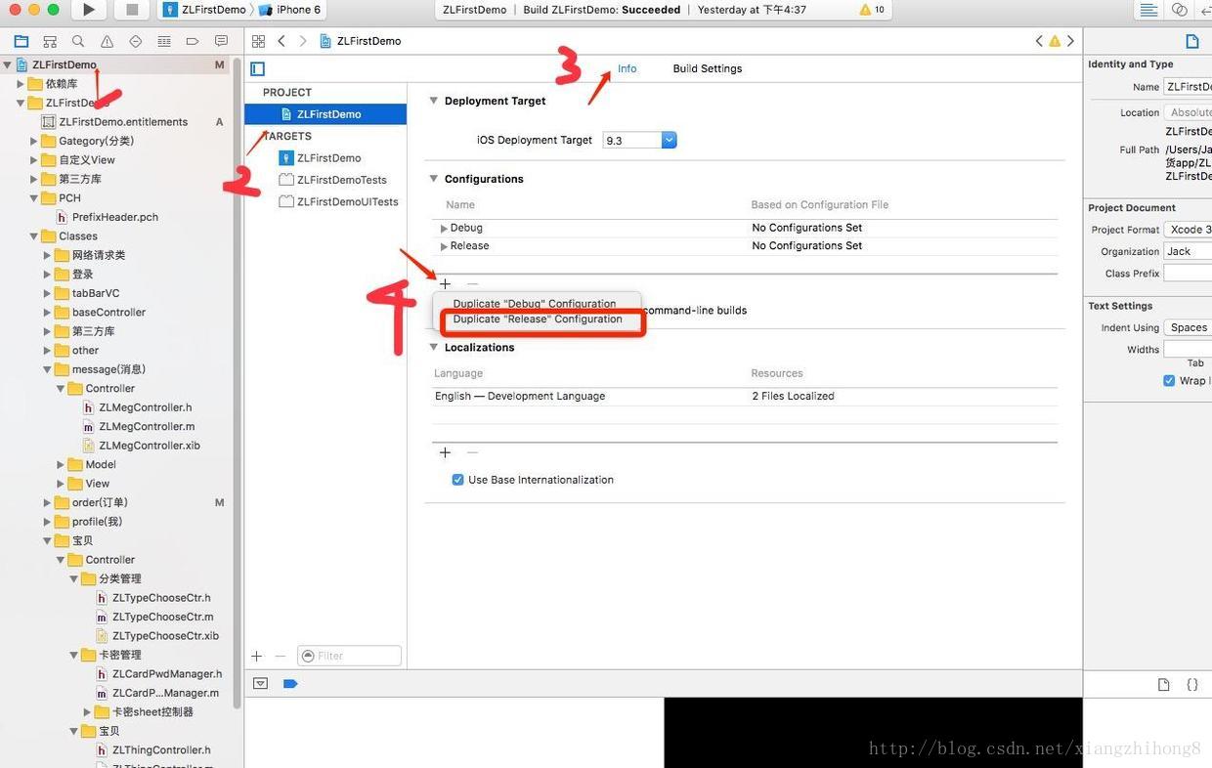Click the warnings count badge in toolbar

[x=872, y=10]
